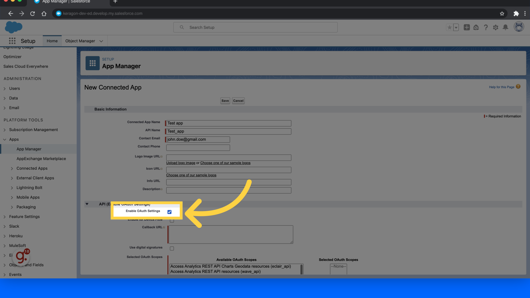Uncheck Enable OAuth Settings checkbox
The image size is (530, 298).
point(169,212)
